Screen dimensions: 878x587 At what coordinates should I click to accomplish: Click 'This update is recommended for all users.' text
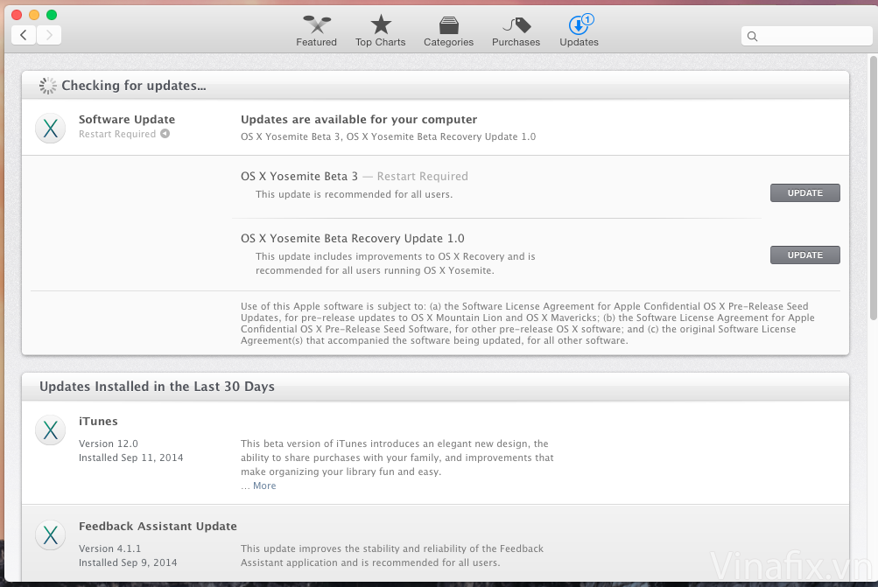[x=354, y=194]
